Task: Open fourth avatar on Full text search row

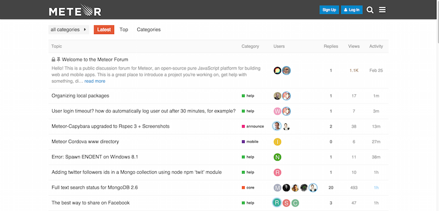Action: point(304,188)
